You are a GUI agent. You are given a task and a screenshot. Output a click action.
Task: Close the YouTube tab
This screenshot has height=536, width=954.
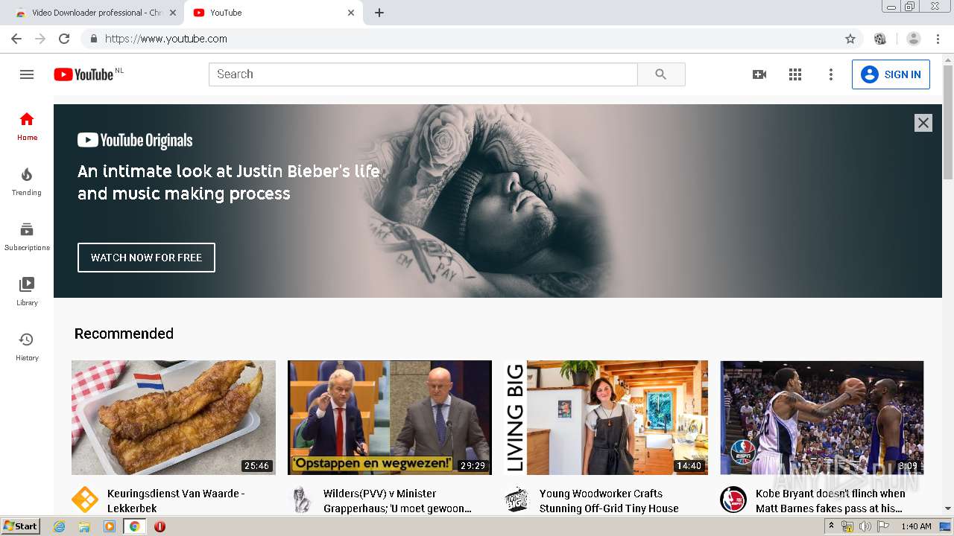pos(351,13)
